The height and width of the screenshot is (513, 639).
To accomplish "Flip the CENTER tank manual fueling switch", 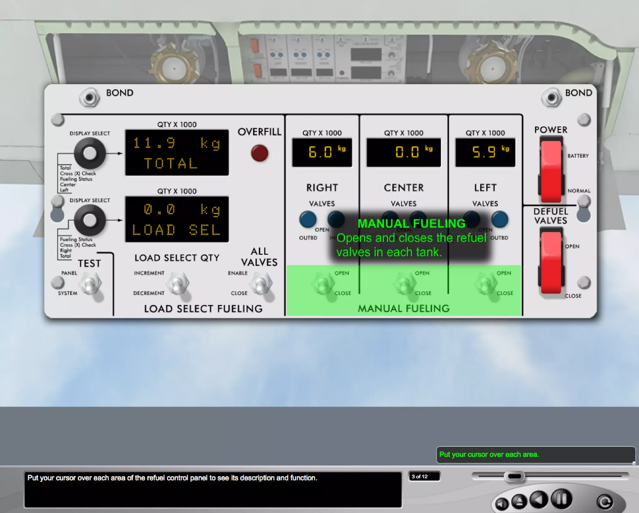I will (405, 283).
